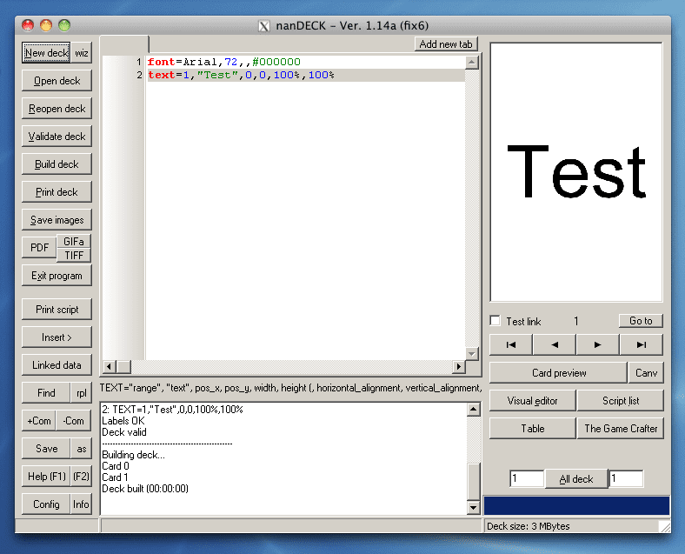Screen dimensions: 685x554
Task: Click the blue progress bar
Action: coord(576,505)
